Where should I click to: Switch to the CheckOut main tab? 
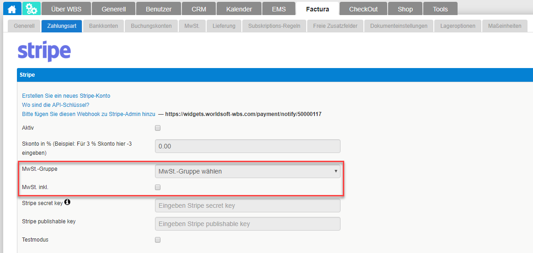point(363,9)
